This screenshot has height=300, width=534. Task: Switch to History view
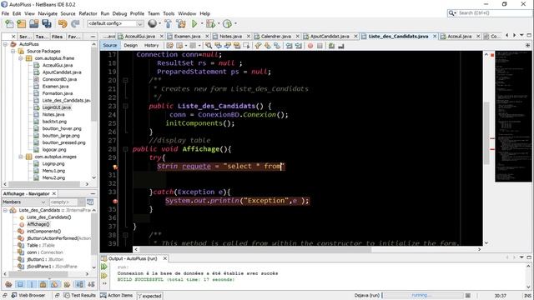point(151,45)
